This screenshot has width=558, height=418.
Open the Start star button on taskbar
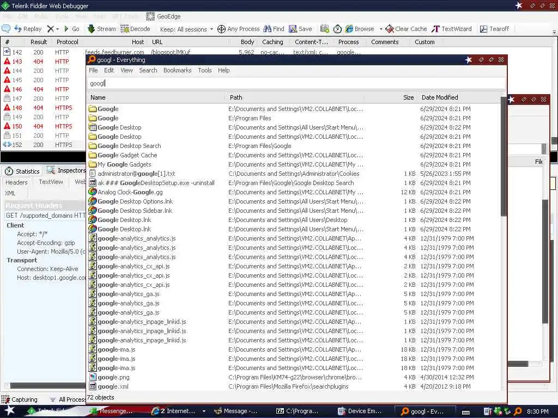[9, 411]
